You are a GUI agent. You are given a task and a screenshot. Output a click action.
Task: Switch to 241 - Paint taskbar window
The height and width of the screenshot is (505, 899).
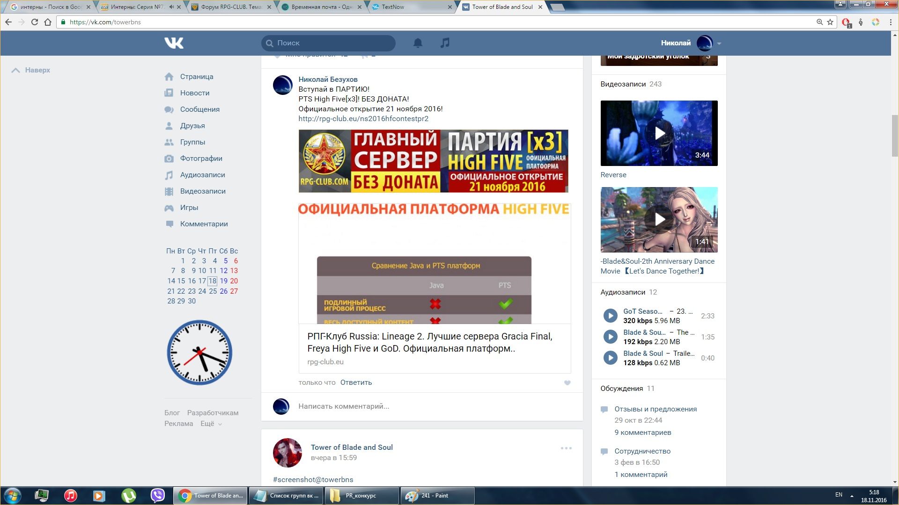point(437,496)
